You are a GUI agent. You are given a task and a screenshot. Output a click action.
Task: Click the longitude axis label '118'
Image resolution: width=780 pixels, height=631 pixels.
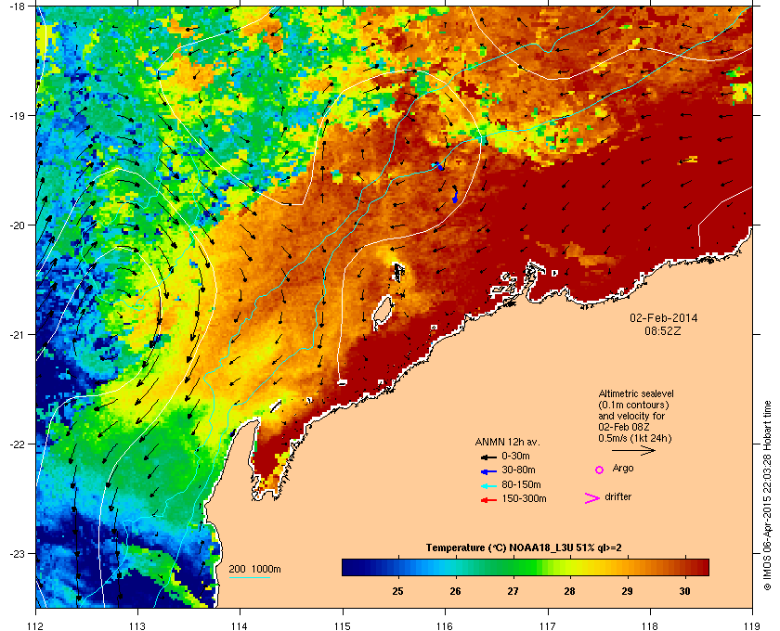[650, 625]
